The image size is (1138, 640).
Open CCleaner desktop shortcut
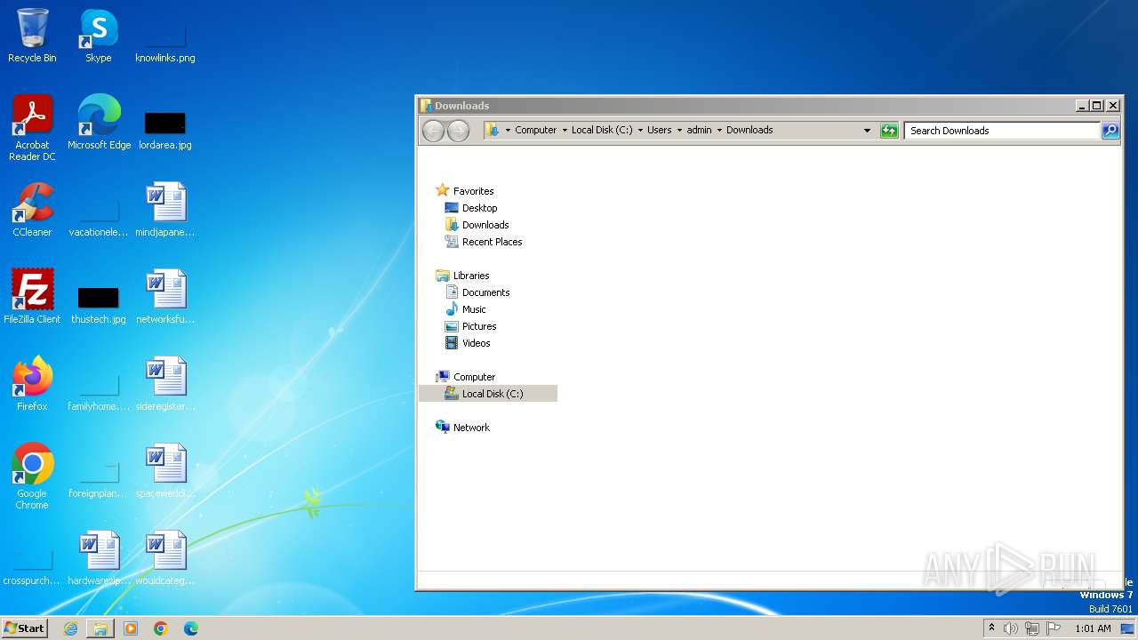click(x=32, y=210)
